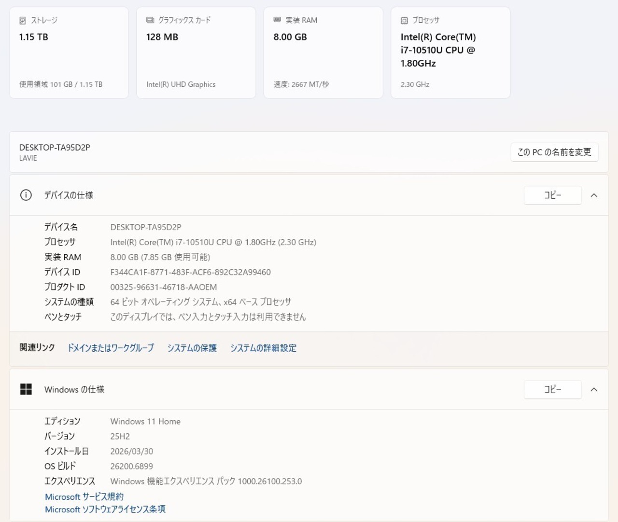
Task: Collapse the デバイスの仕様 section
Action: pos(594,195)
